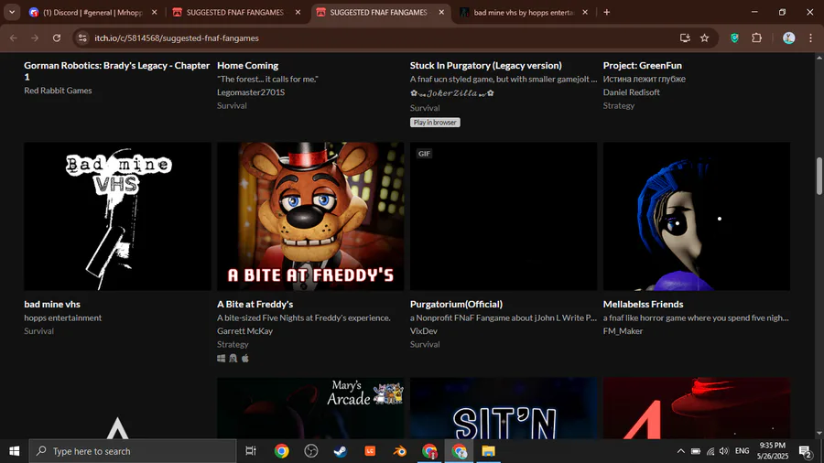Image resolution: width=824 pixels, height=463 pixels.
Task: Click Strategy genre under A Bite at Freddy's
Action: point(233,344)
